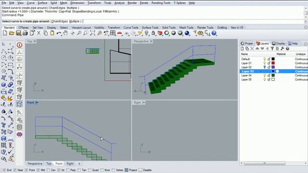Open the Front viewport dropdown arrow
Screen dimensions: 308x173
(x=37, y=103)
